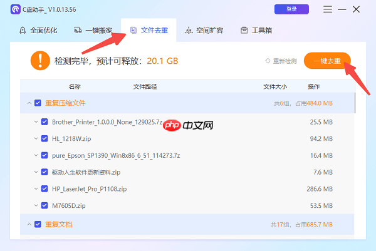Click the 94.2 MB size value
This screenshot has height=251, width=376.
click(321, 139)
